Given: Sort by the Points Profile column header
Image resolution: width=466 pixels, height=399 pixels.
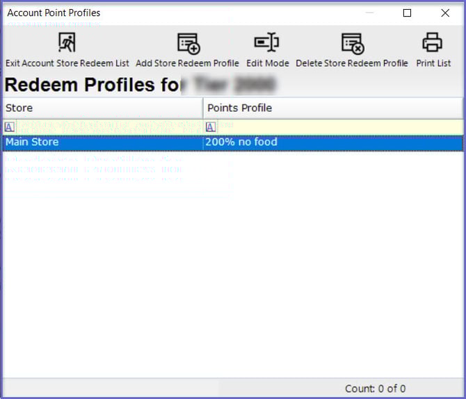Looking at the screenshot, I should click(332, 108).
